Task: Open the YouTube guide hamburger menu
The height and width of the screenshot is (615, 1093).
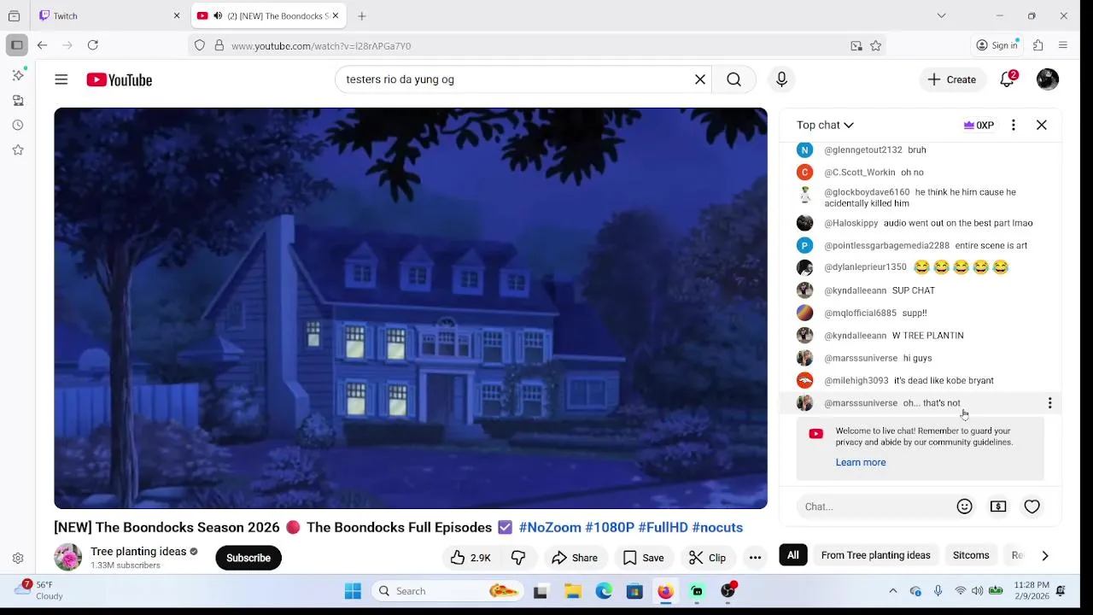Action: click(x=61, y=79)
